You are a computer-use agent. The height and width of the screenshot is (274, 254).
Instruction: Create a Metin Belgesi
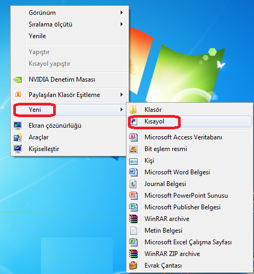(190, 231)
